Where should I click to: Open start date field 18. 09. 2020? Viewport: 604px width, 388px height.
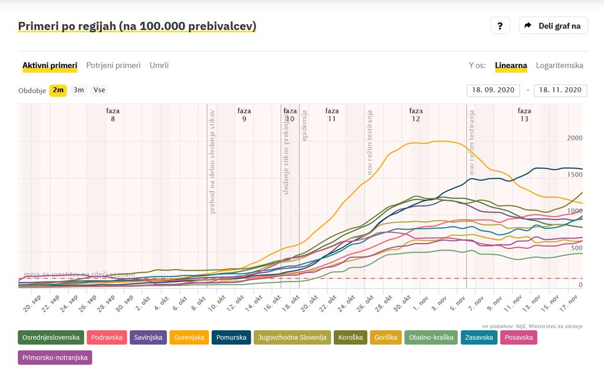tap(493, 90)
